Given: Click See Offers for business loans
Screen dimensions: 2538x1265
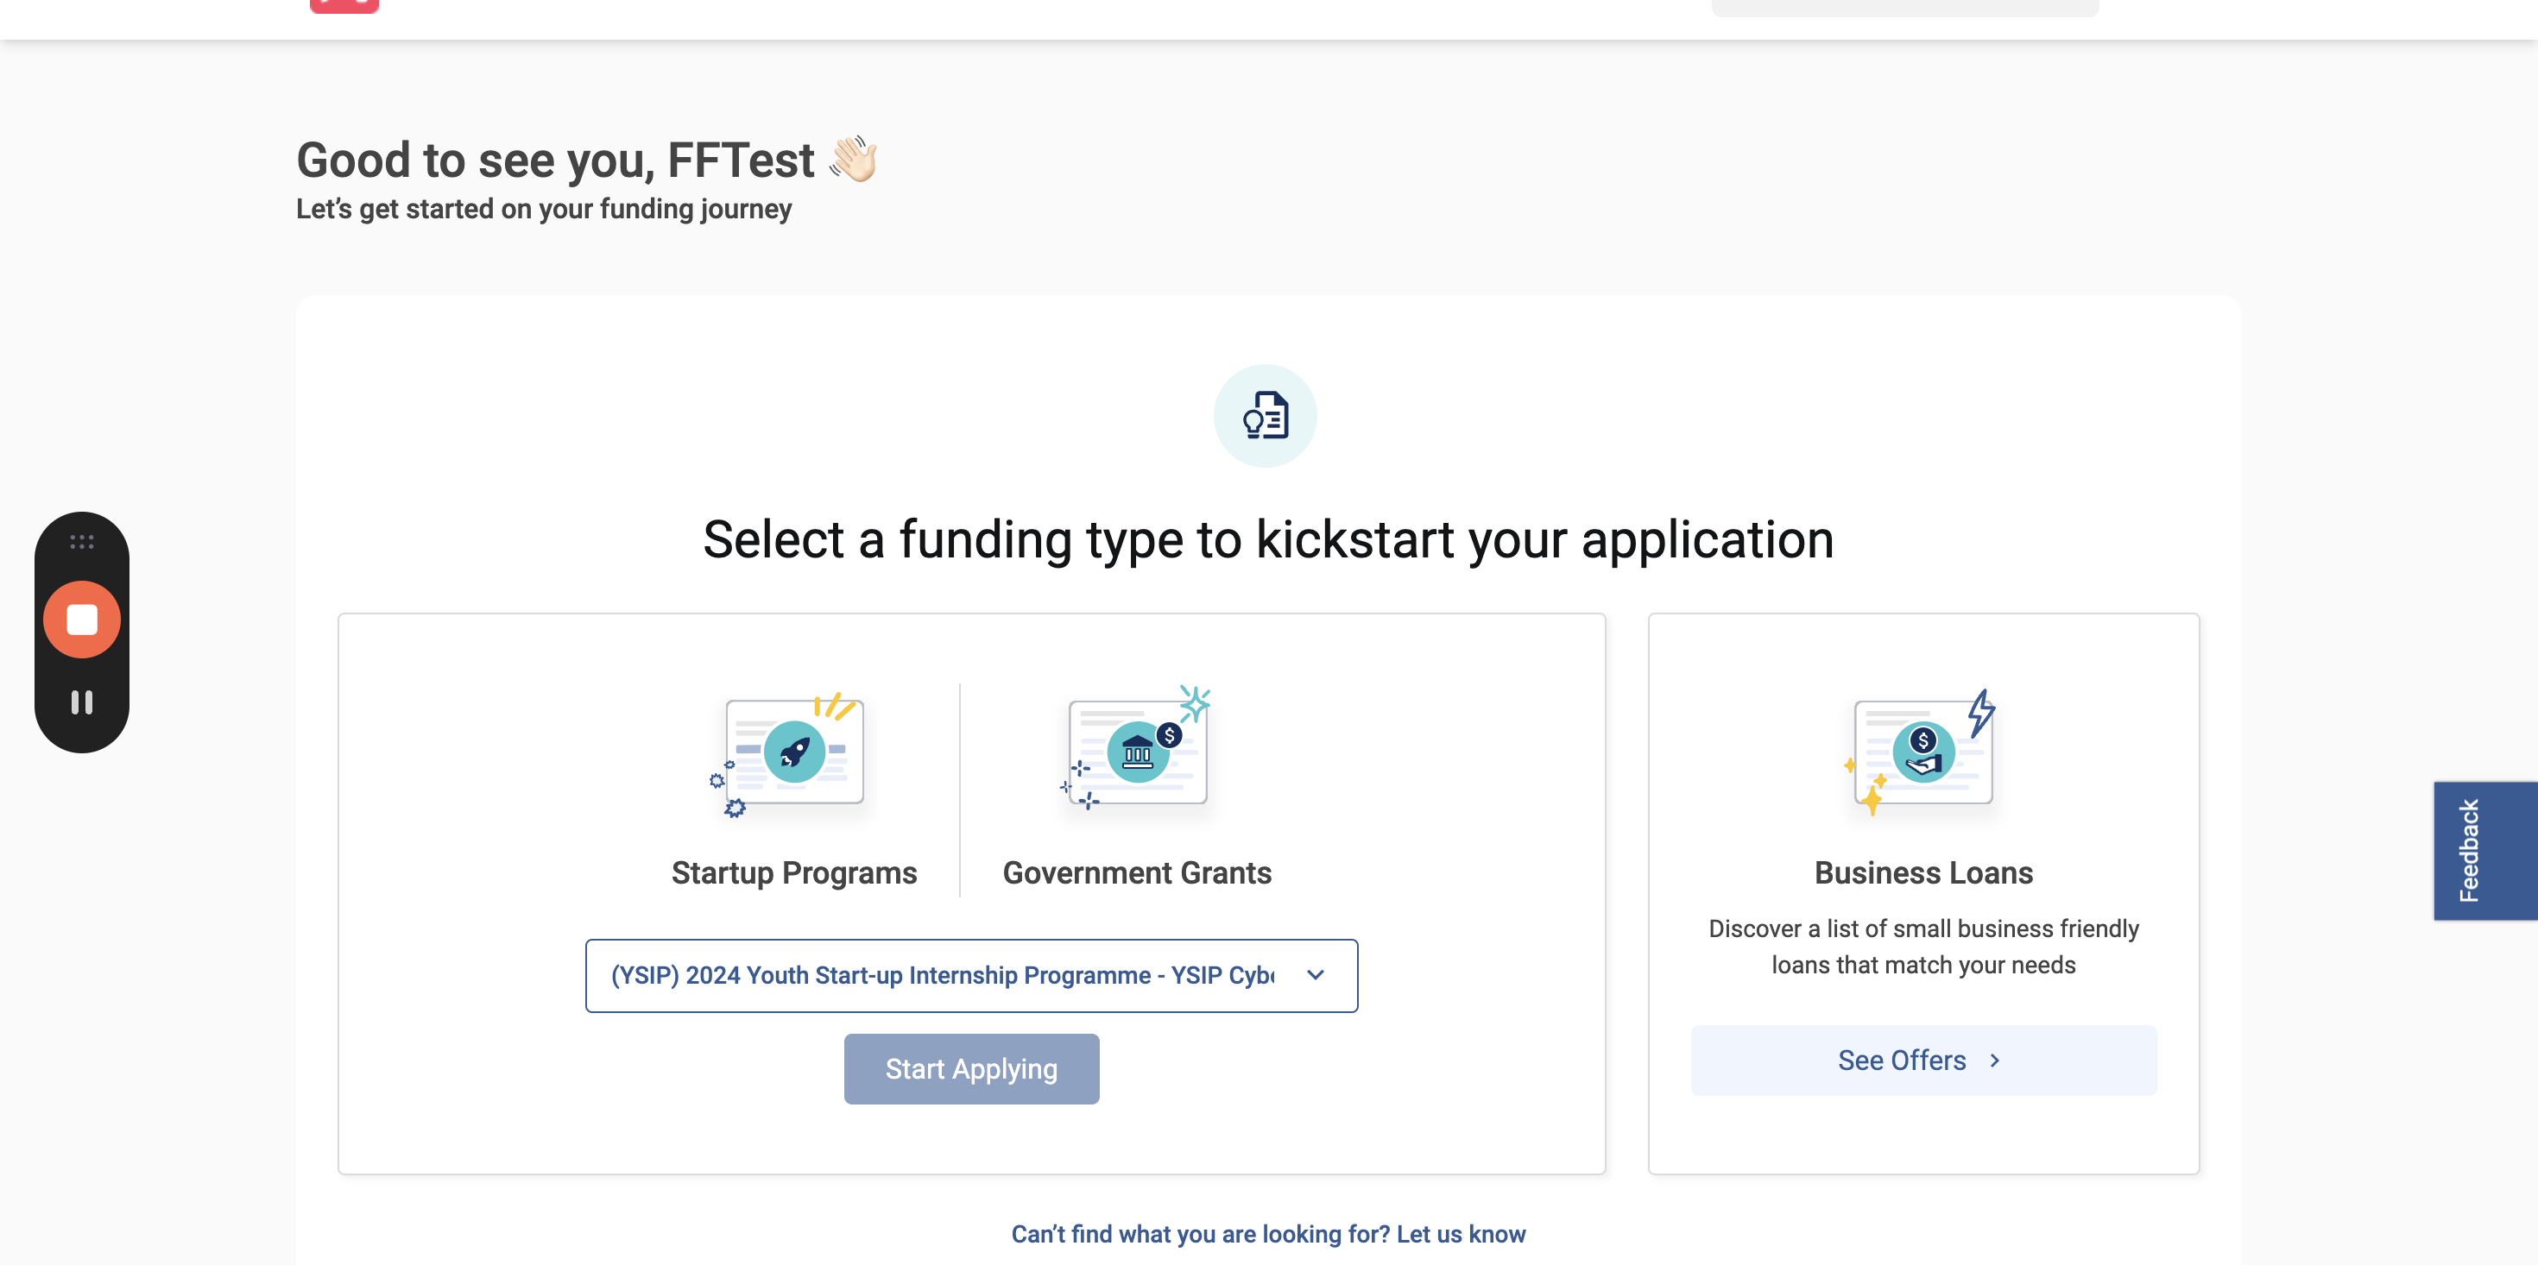Looking at the screenshot, I should (x=1923, y=1060).
